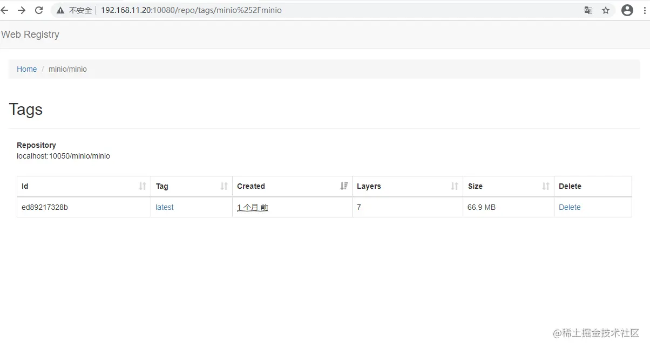Go to Home in the breadcrumb
Viewport: 650px width, 349px height.
point(27,69)
